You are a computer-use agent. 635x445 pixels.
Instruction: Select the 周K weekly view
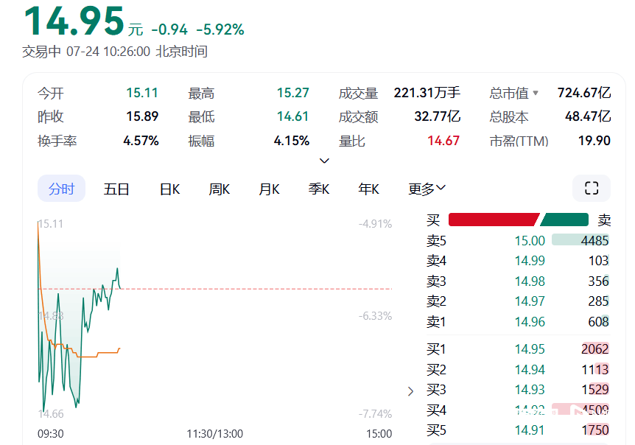tap(219, 189)
